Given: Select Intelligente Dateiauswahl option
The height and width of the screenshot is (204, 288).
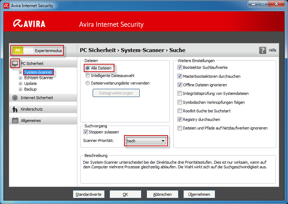Looking at the screenshot, I should pyautogui.click(x=88, y=76).
